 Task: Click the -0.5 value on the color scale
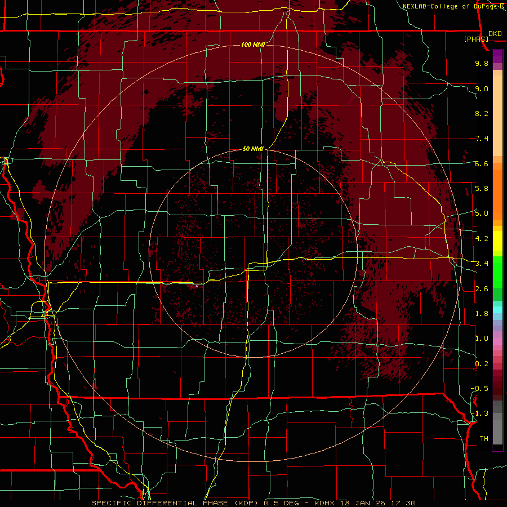pos(479,388)
